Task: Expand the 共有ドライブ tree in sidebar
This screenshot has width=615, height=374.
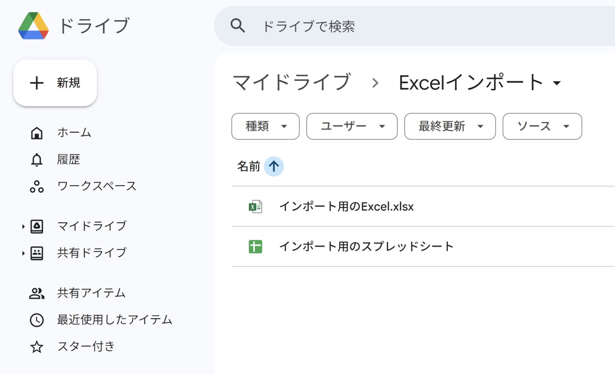Action: (x=23, y=253)
